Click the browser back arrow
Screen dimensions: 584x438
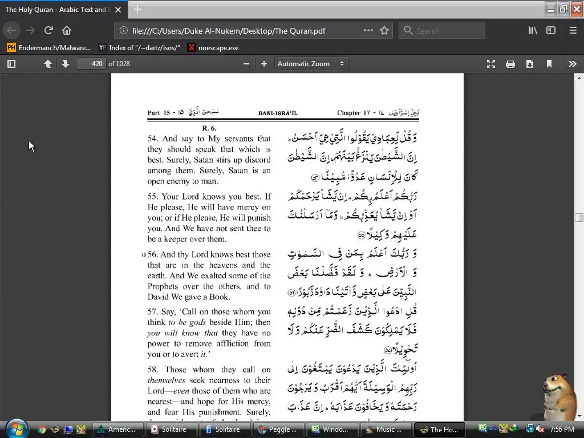[11, 30]
